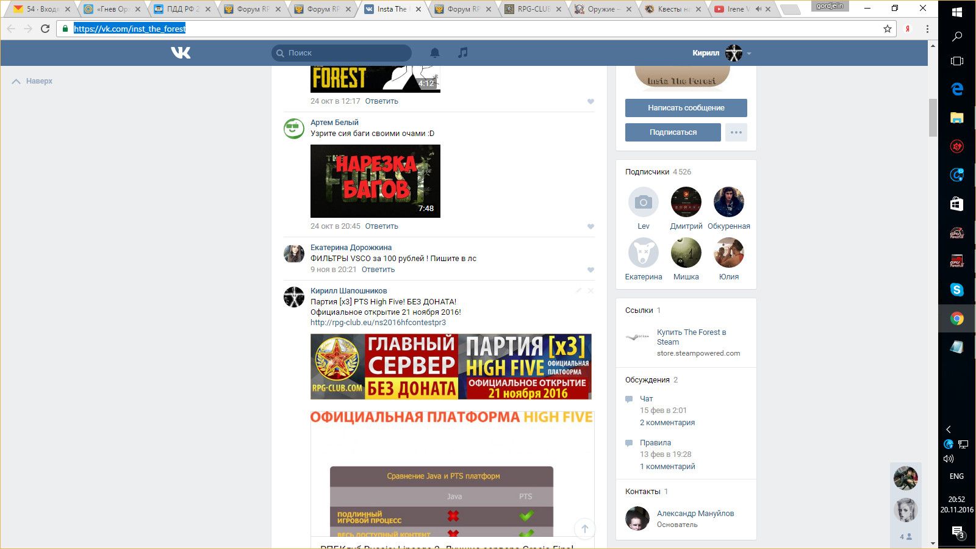Click Наверх to go to top
976x549 pixels.
(x=32, y=81)
